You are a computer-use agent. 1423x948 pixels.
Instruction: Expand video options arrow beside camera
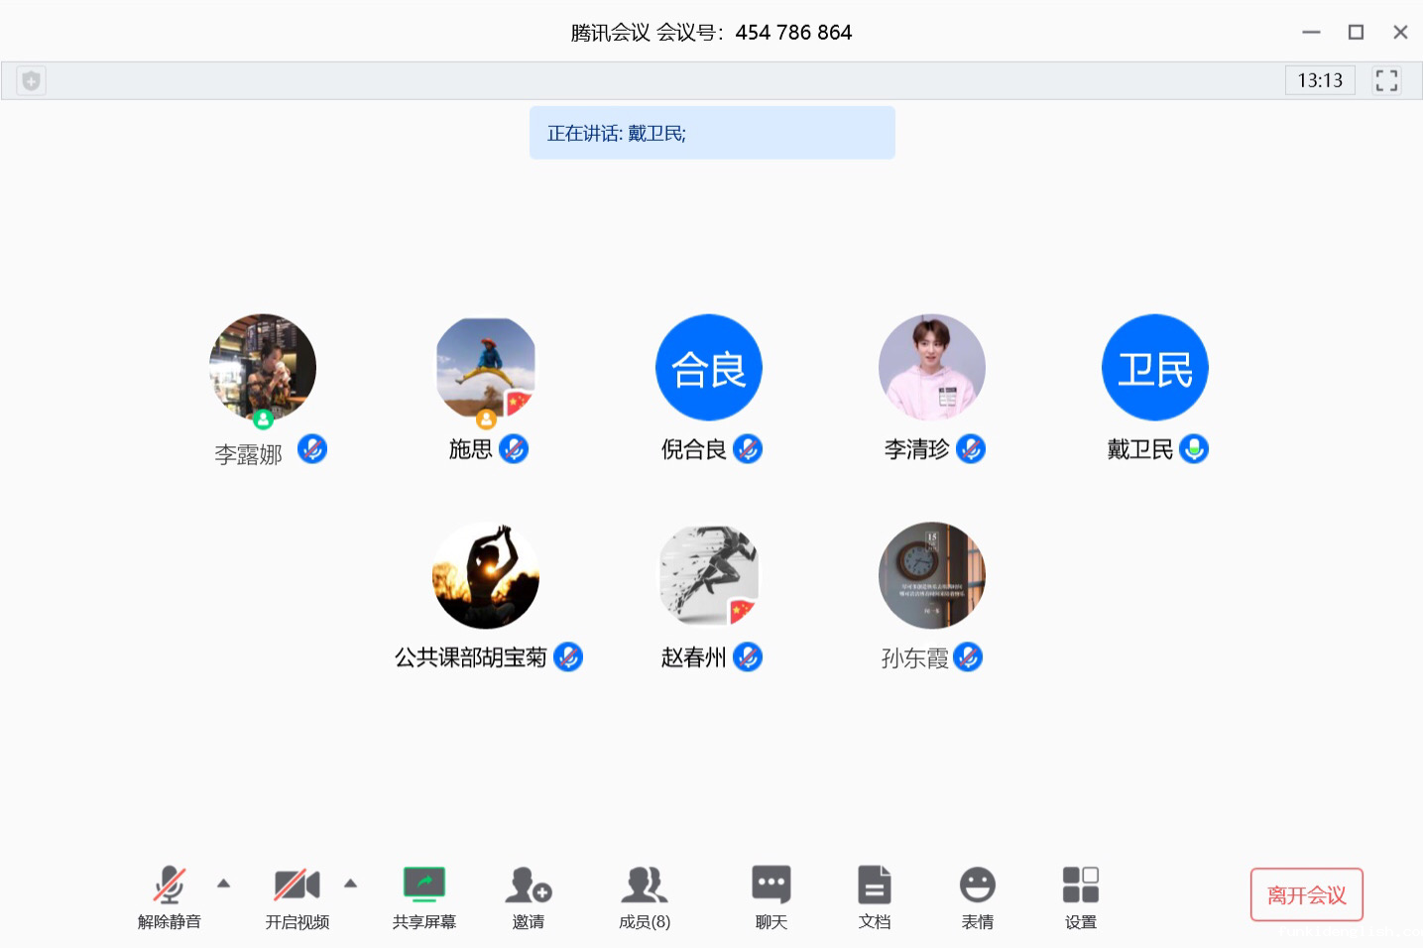350,883
